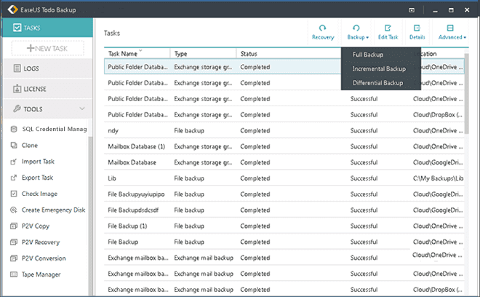This screenshot has width=480, height=297.
Task: Click the Tasks checkmark icon in sidebar
Action: (17, 28)
